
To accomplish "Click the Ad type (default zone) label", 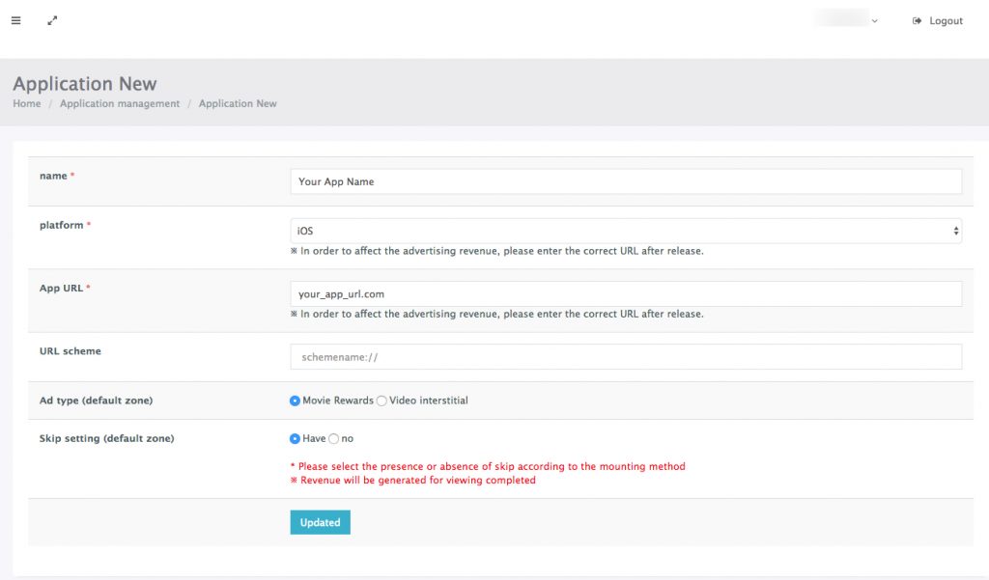I will [96, 400].
